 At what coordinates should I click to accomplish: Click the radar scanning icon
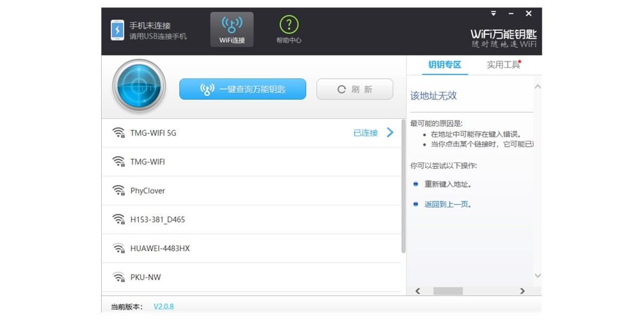pos(139,86)
